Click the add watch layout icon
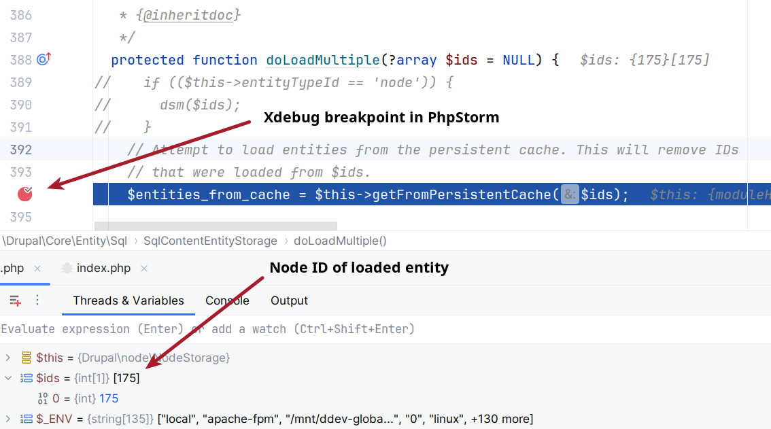The height and width of the screenshot is (429, 771). click(15, 301)
